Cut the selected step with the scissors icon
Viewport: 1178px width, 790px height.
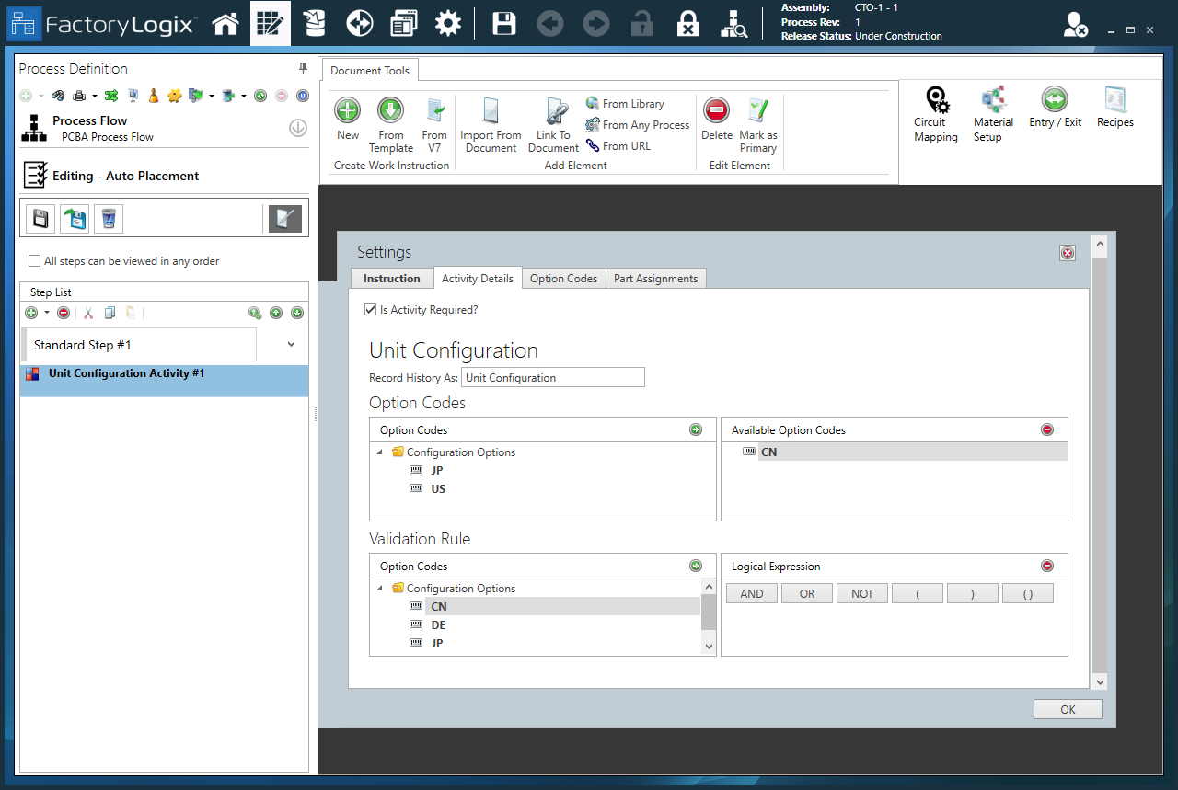[87, 313]
